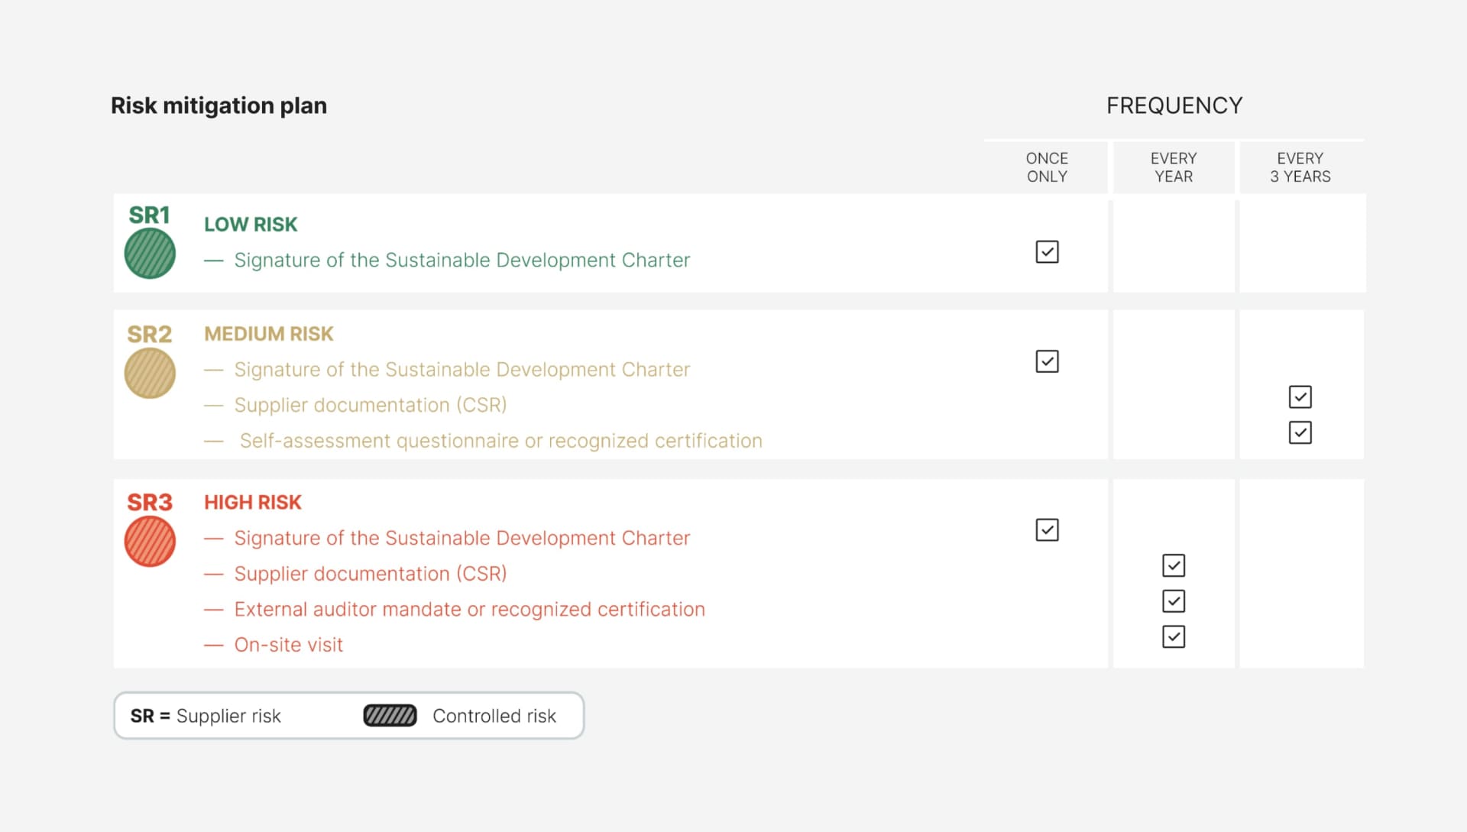Open the Sustainable Development Charter under LOW RISK

[x=461, y=260]
